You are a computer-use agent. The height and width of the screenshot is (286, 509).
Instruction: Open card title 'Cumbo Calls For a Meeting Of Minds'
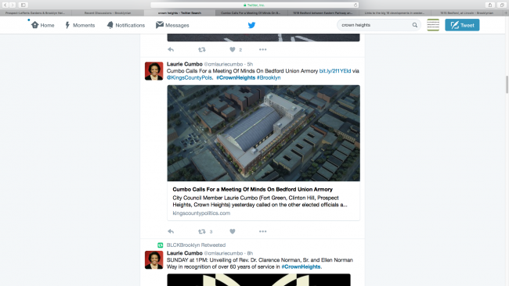[253, 189]
